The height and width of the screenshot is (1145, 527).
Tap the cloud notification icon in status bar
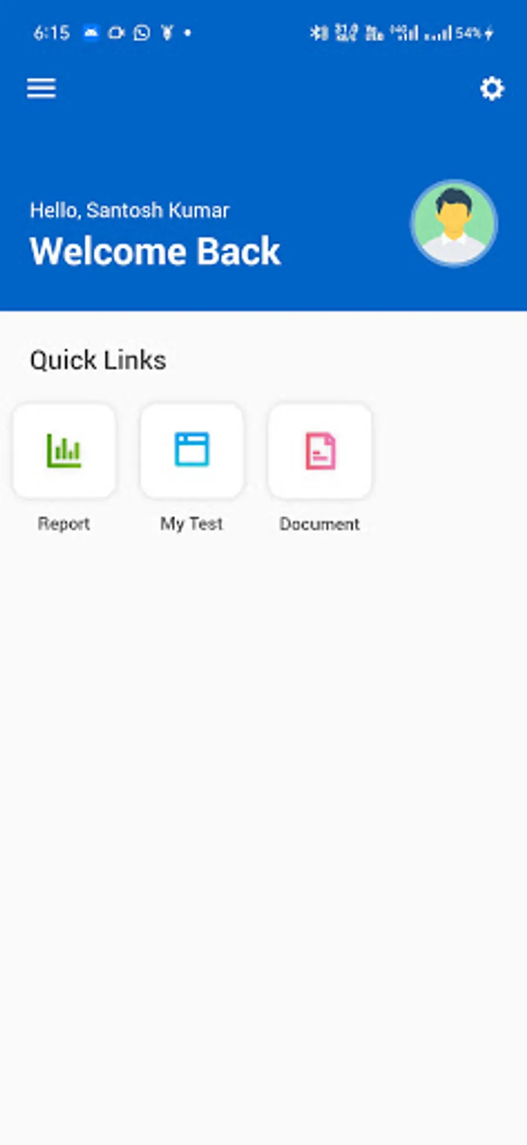point(91,33)
